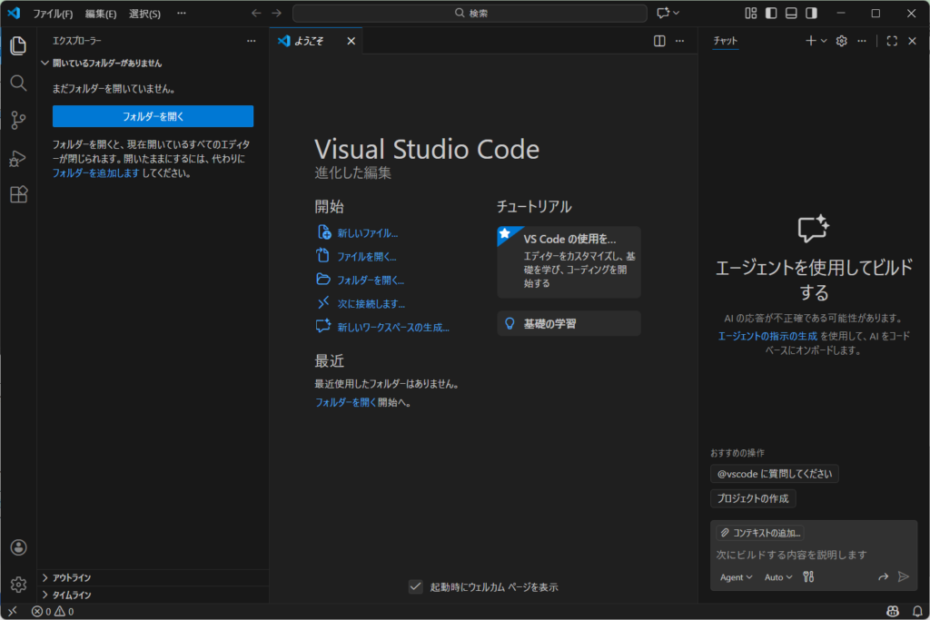This screenshot has height=620, width=930.
Task: Click the blue フォルダーを開く button
Action: (x=153, y=116)
